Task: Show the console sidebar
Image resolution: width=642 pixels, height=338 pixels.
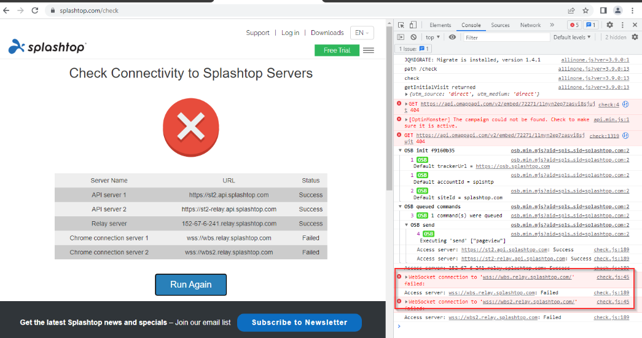Action: coord(401,37)
